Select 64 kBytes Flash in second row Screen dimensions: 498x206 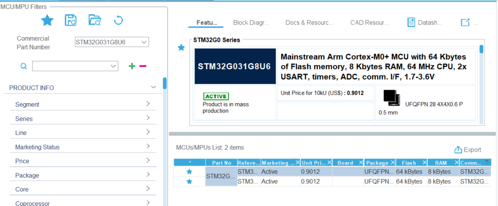pos(409,181)
